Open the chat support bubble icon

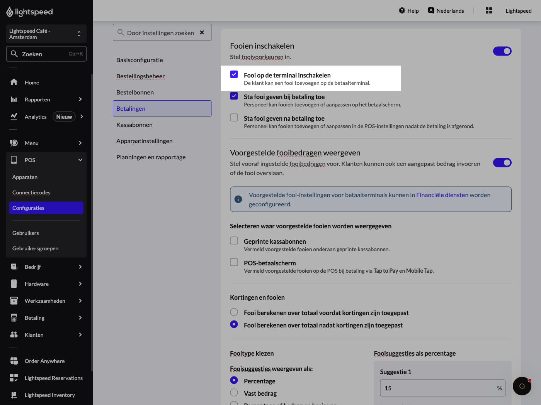522,386
